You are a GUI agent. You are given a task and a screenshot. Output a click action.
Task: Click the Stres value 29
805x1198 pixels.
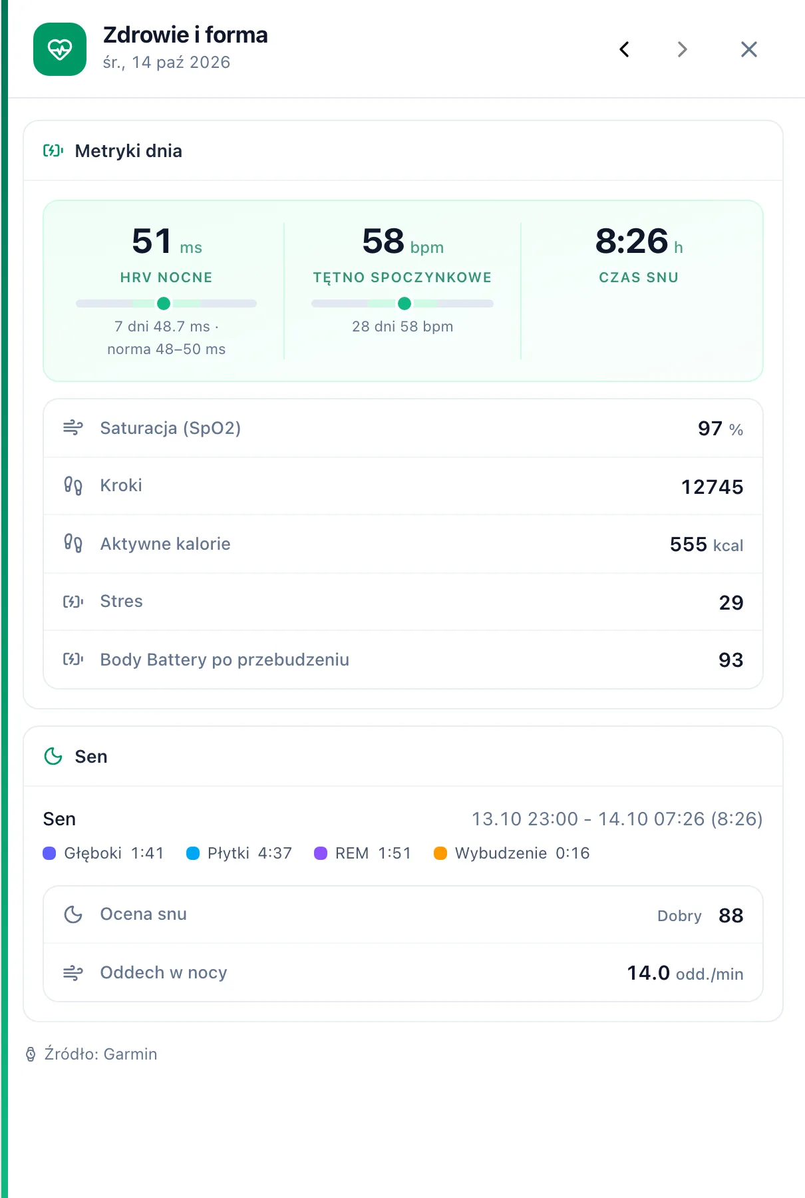731,603
